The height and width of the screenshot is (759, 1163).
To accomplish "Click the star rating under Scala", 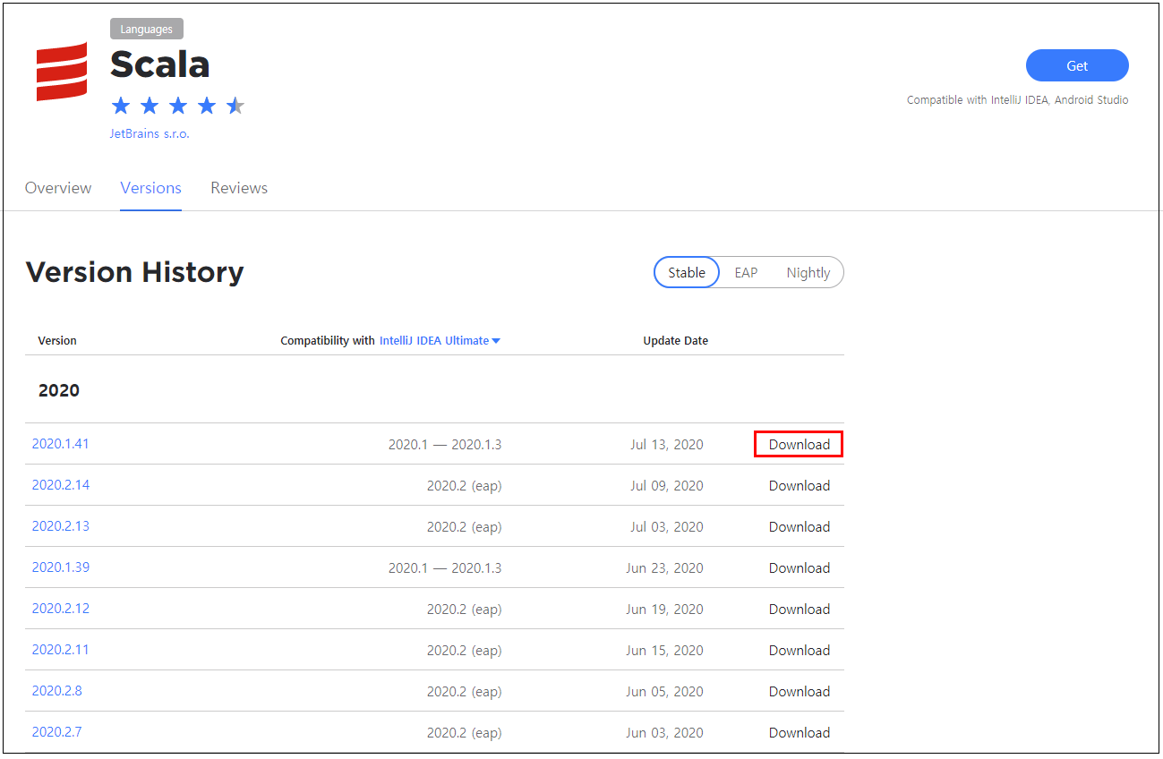I will 177,107.
